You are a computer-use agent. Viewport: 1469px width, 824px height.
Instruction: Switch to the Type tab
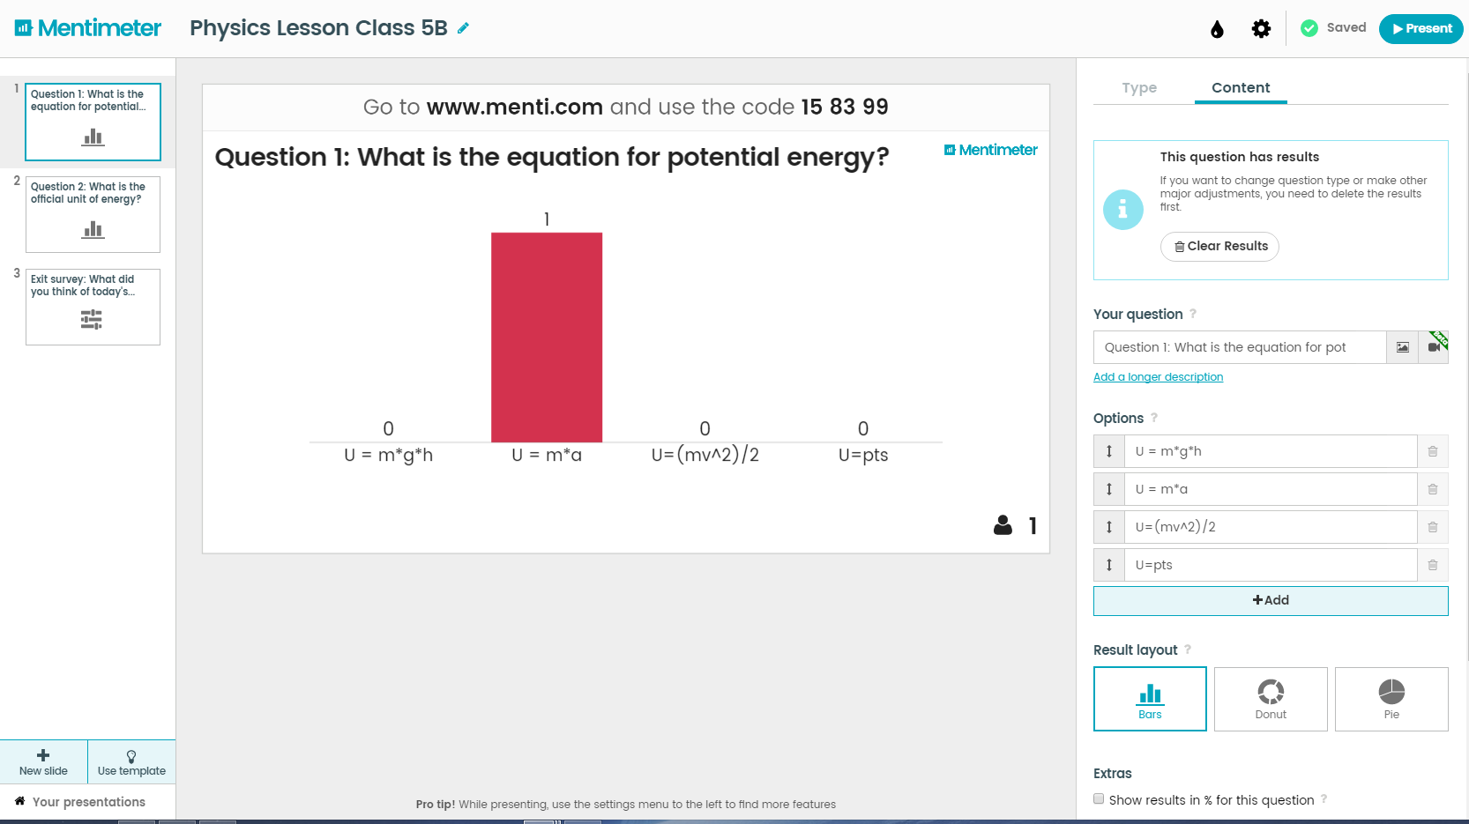tap(1139, 88)
